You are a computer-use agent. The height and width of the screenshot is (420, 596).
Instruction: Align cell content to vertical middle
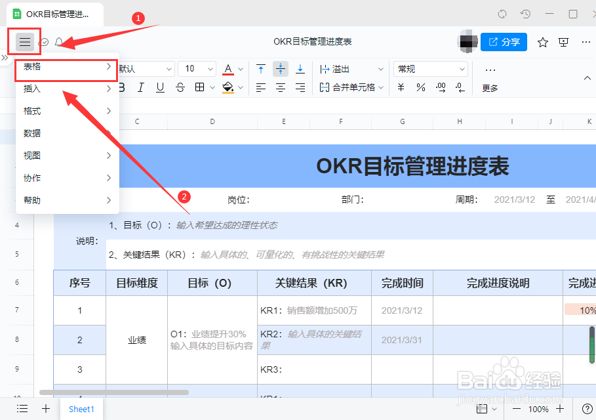click(281, 70)
